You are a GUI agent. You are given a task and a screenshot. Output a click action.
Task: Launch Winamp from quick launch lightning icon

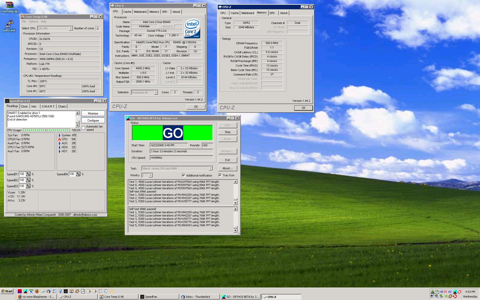coord(77,291)
